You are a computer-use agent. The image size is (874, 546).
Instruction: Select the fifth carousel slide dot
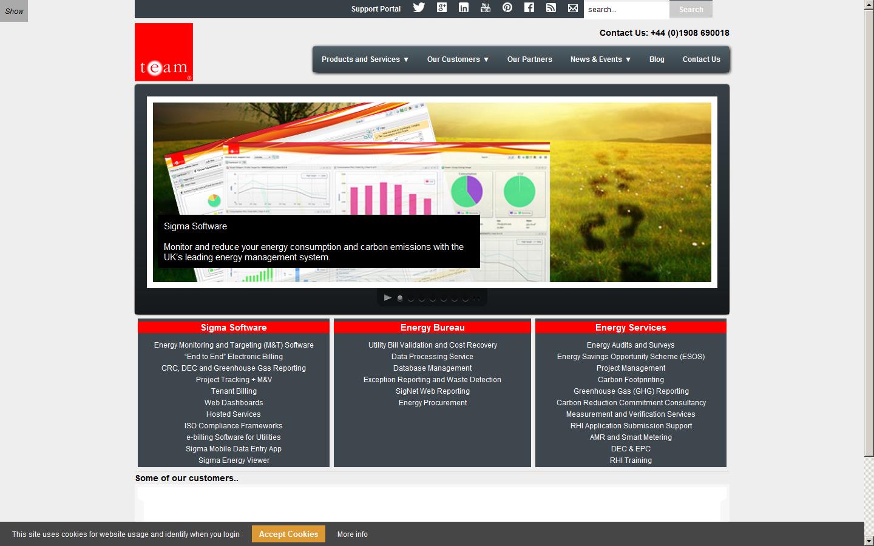pyautogui.click(x=442, y=298)
